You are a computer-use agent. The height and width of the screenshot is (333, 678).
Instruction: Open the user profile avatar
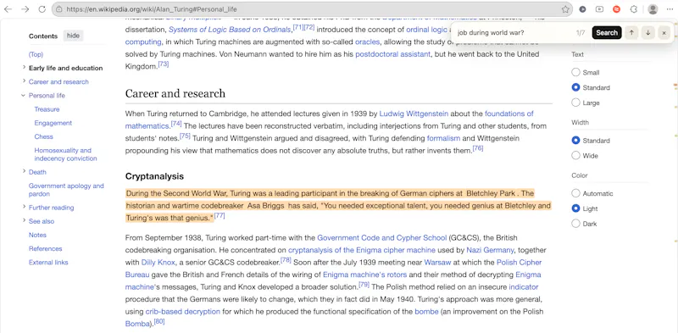pyautogui.click(x=653, y=9)
